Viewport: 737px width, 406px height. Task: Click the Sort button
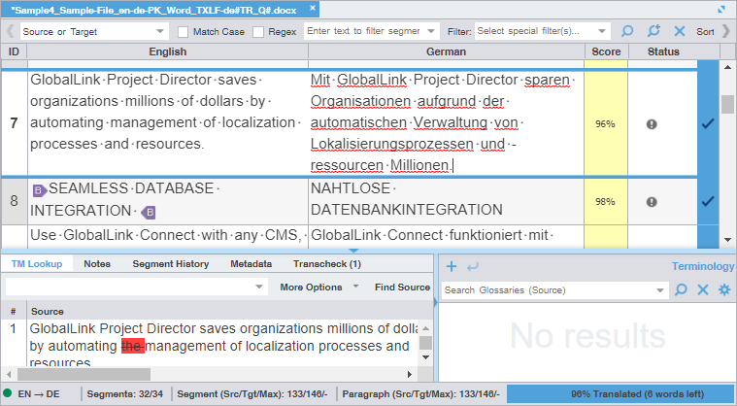click(705, 31)
